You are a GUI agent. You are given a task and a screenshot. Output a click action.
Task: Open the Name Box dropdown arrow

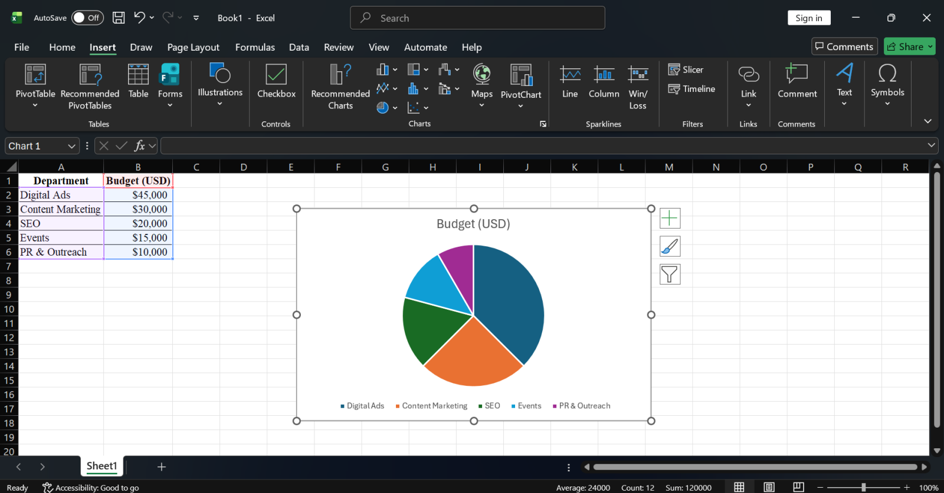pos(71,146)
